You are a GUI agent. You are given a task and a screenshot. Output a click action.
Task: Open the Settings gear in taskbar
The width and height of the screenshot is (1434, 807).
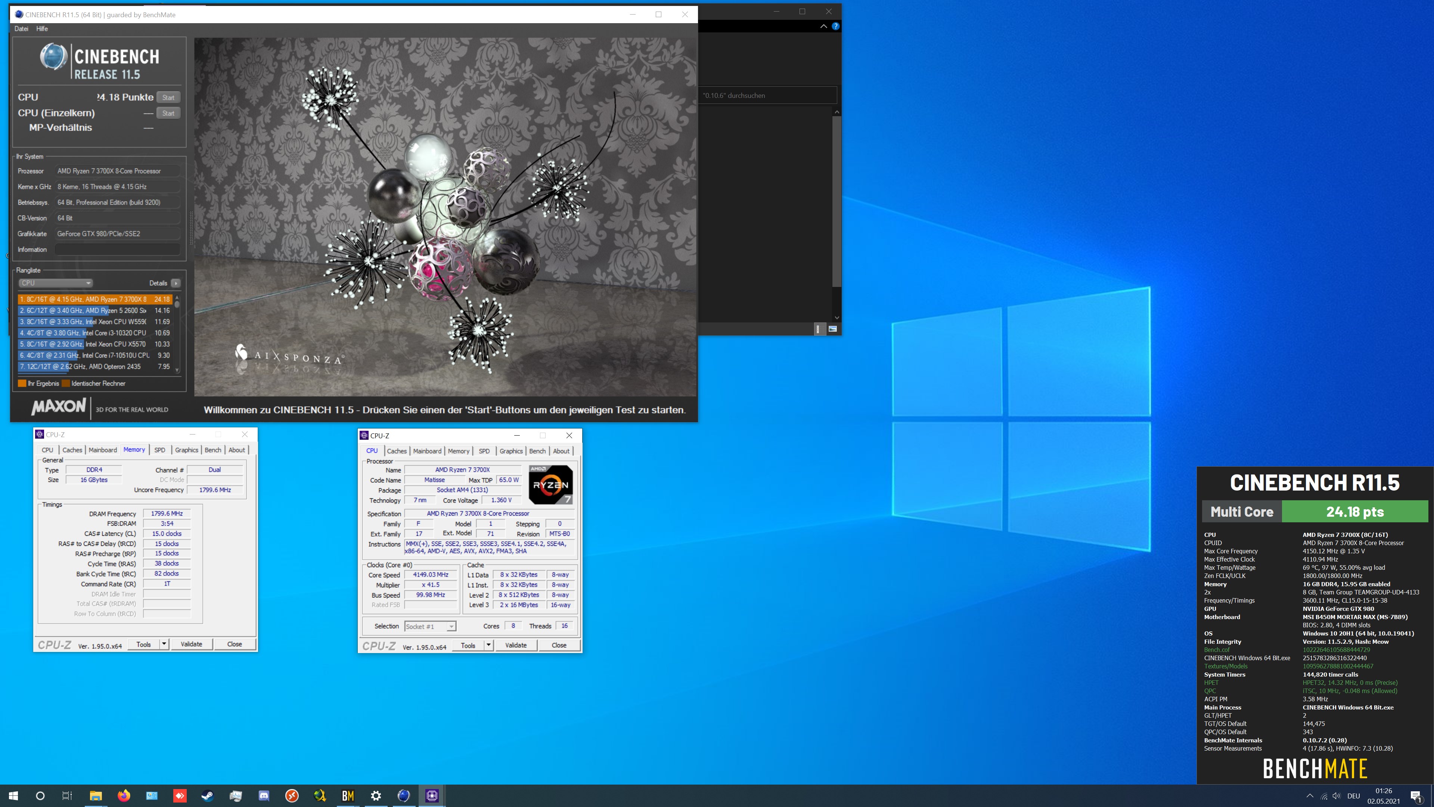coord(376,796)
